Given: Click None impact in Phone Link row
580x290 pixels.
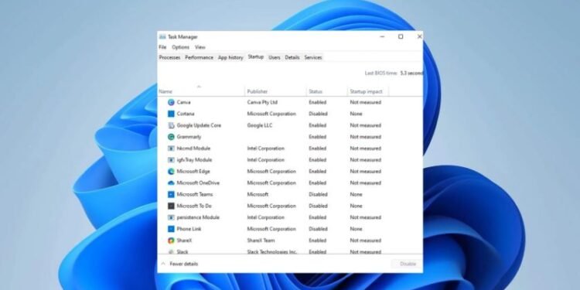Looking at the screenshot, I should click(357, 229).
